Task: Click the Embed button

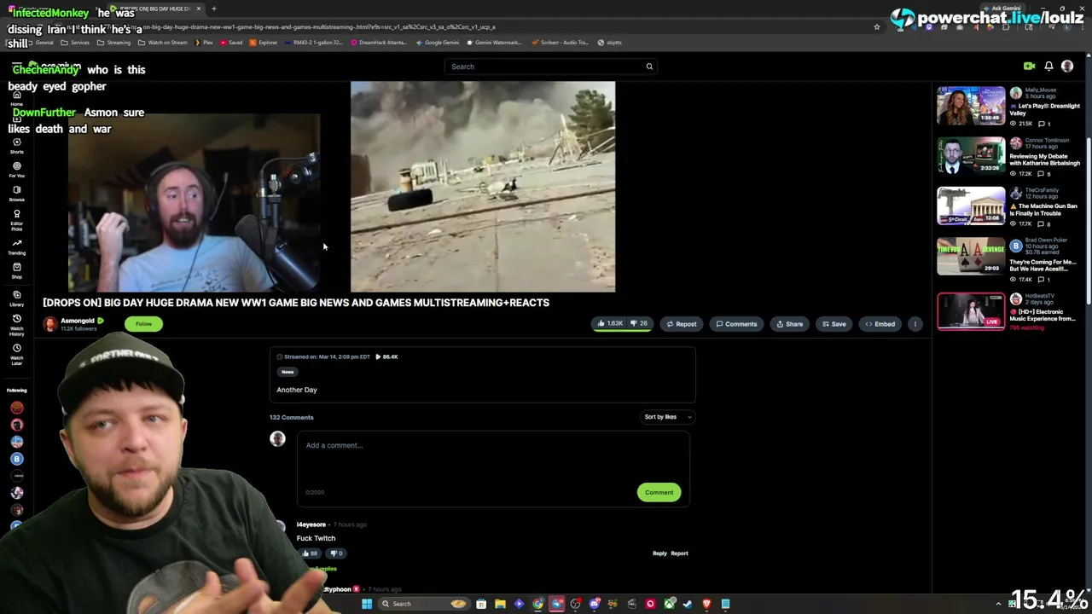Action: (x=880, y=324)
